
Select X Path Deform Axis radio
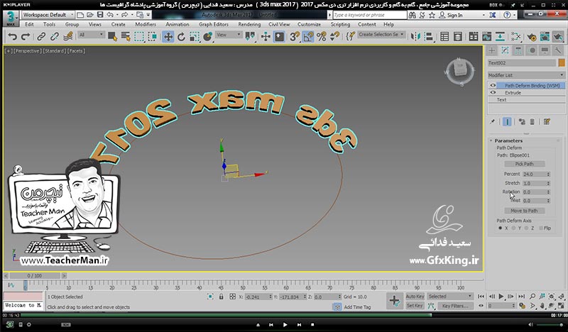501,228
